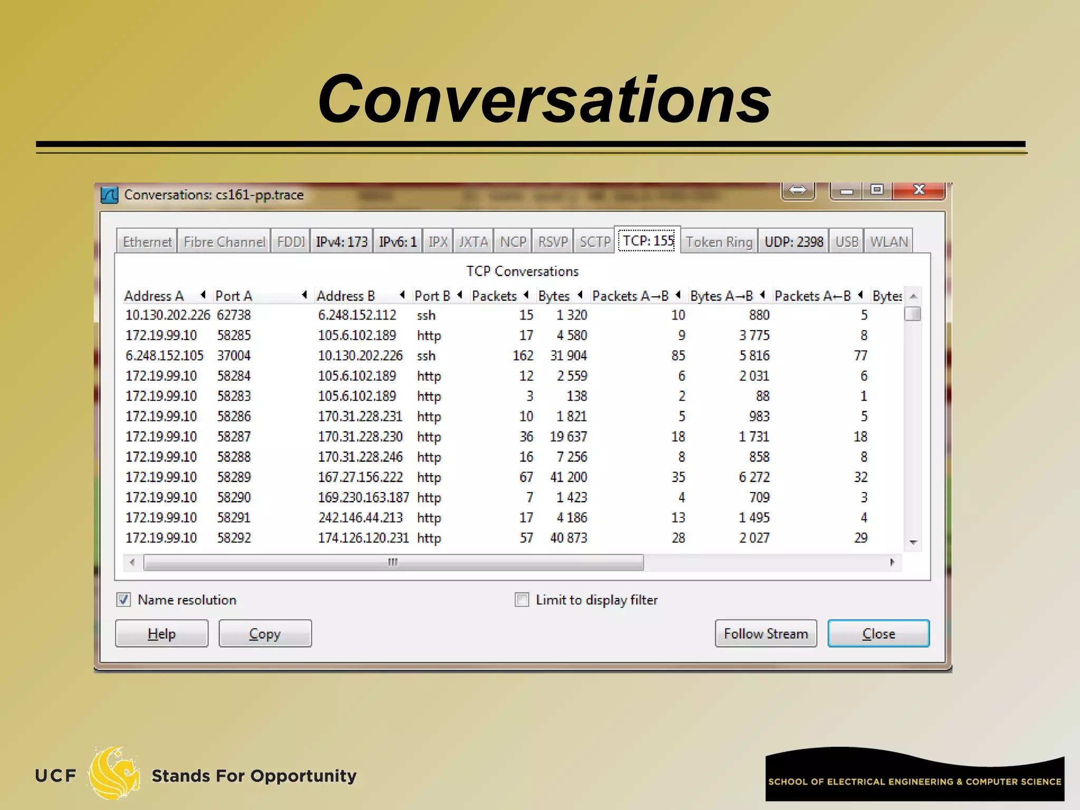Select row with Address B 170.31.228.230
Viewport: 1080px width, 810px height.
(513, 437)
